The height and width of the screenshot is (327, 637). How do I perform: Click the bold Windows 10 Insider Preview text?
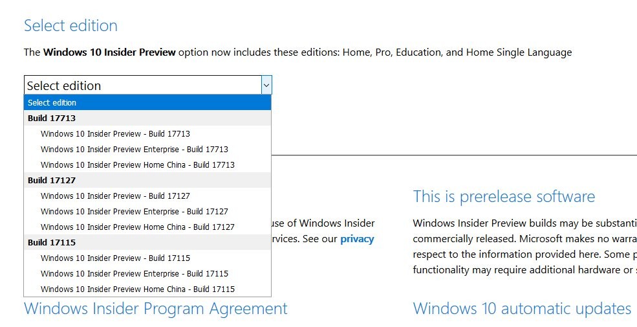pos(109,52)
